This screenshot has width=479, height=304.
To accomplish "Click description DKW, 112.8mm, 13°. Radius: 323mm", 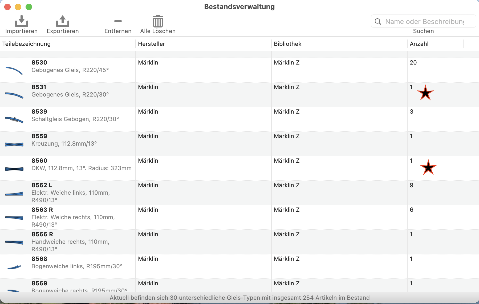I will (82, 168).
